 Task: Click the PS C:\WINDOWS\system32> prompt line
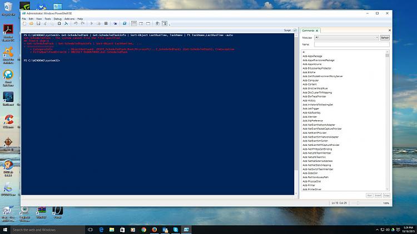pos(42,60)
